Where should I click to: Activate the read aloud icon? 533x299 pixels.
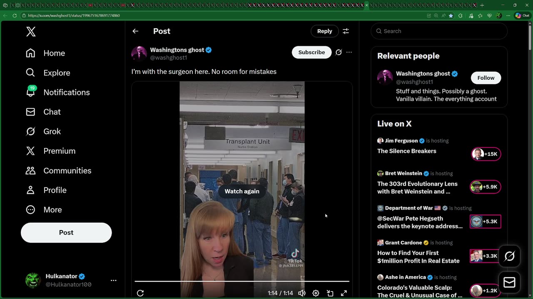click(x=443, y=15)
